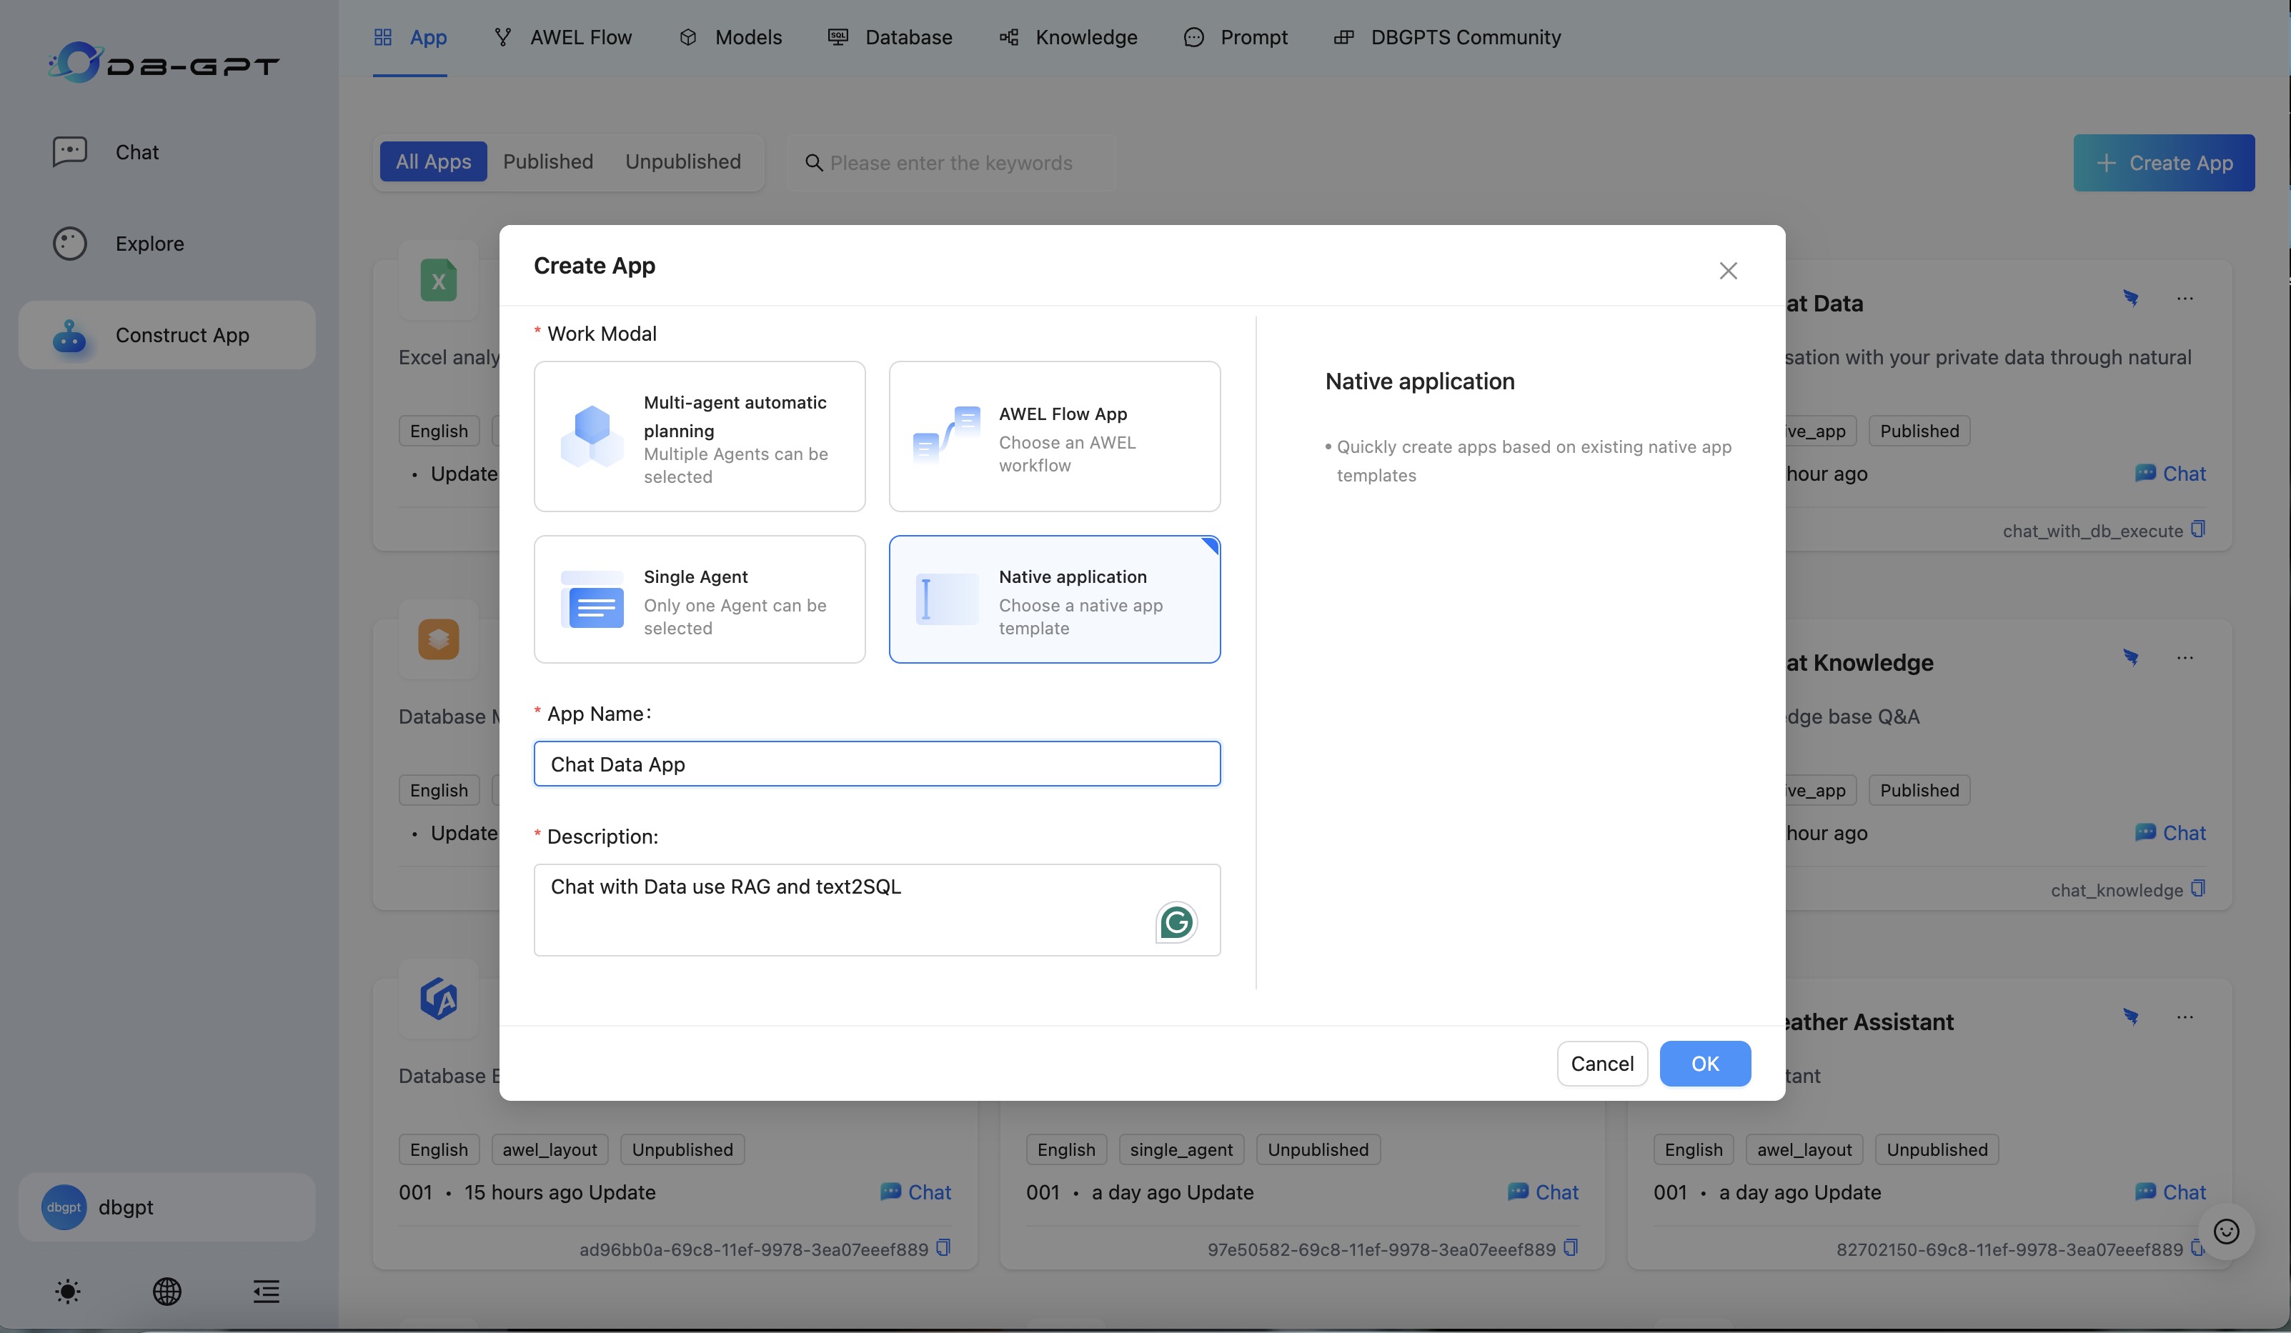The height and width of the screenshot is (1333, 2291).
Task: Collapse sidebar using menu fold icon
Action: (x=267, y=1291)
